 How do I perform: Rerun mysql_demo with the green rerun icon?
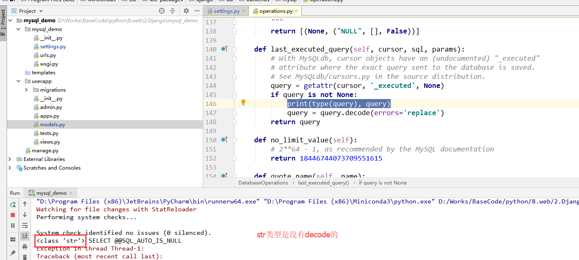click(x=13, y=204)
